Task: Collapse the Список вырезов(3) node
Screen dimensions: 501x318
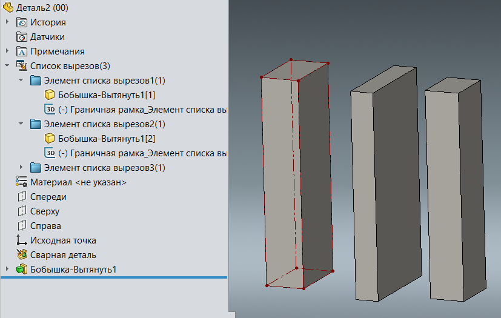Action: pos(7,66)
